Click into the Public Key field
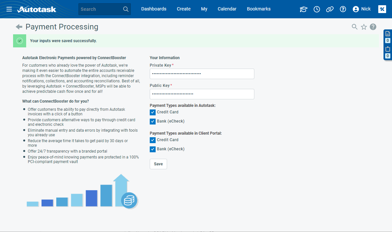Image resolution: width=392 pixels, height=232 pixels. pyautogui.click(x=202, y=94)
